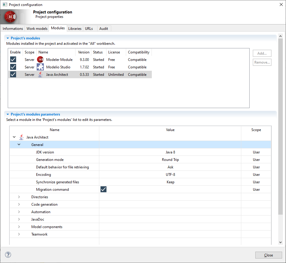Expand the JavaDoc group
Image resolution: width=286 pixels, height=263 pixels.
coord(19,219)
